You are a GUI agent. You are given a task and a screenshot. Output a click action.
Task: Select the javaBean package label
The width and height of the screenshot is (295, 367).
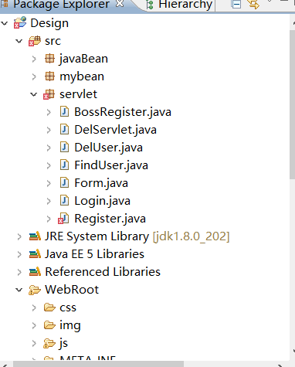[83, 59]
